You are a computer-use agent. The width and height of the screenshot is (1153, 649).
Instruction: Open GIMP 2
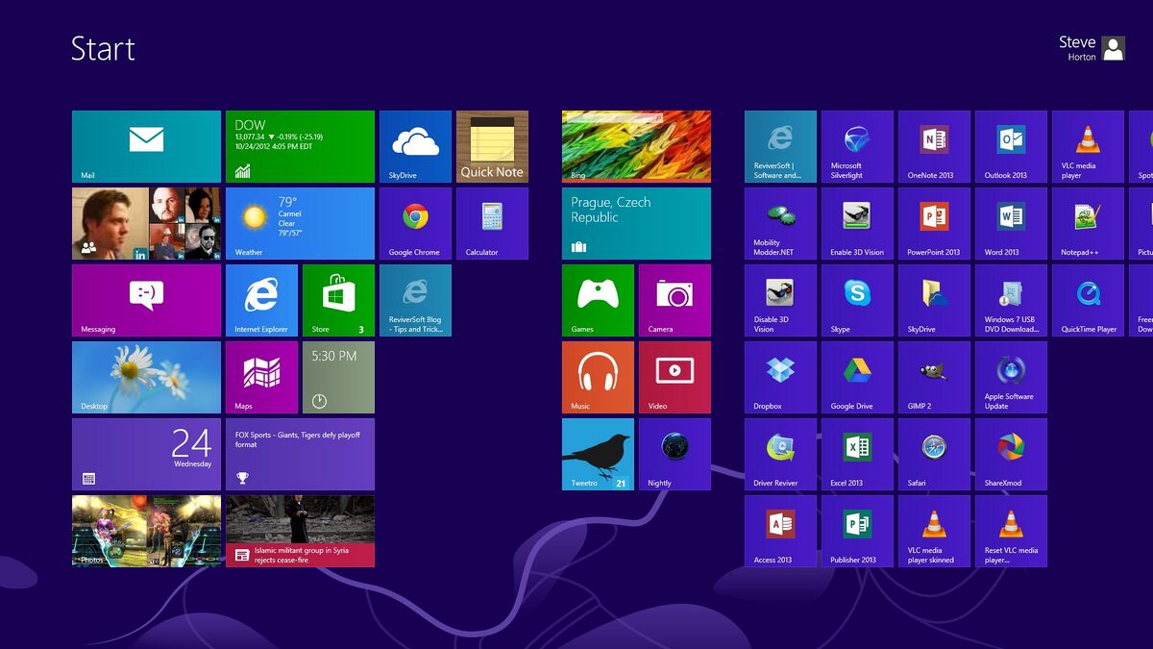tap(933, 377)
